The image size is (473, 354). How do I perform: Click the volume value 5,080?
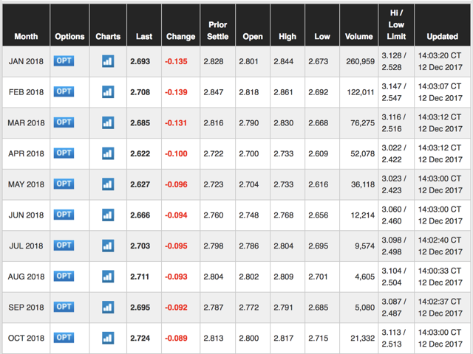coord(364,308)
